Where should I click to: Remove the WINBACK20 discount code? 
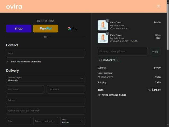(x=117, y=60)
